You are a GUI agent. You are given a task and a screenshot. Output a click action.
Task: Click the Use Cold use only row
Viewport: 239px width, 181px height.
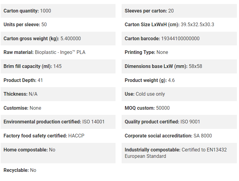(x=179, y=94)
